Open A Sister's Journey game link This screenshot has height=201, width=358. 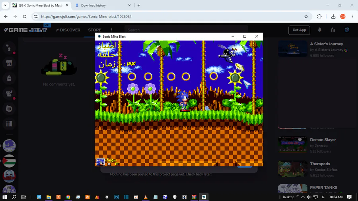327,44
